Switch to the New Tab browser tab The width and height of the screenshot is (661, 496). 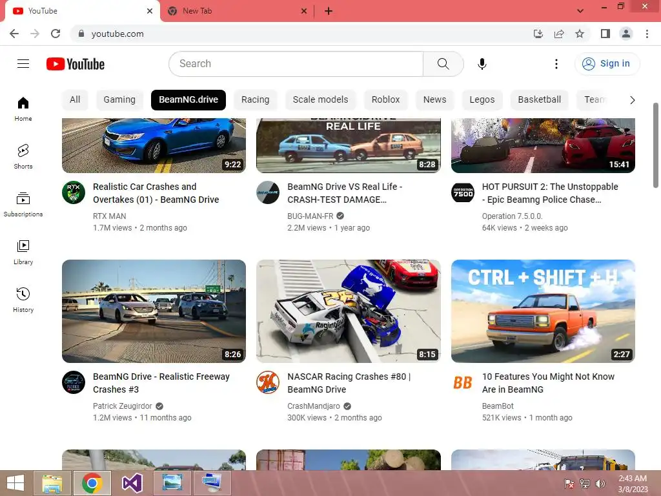coord(236,11)
